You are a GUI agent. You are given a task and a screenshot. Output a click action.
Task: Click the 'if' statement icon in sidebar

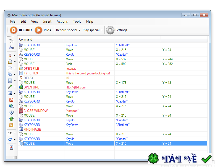coord(10,133)
